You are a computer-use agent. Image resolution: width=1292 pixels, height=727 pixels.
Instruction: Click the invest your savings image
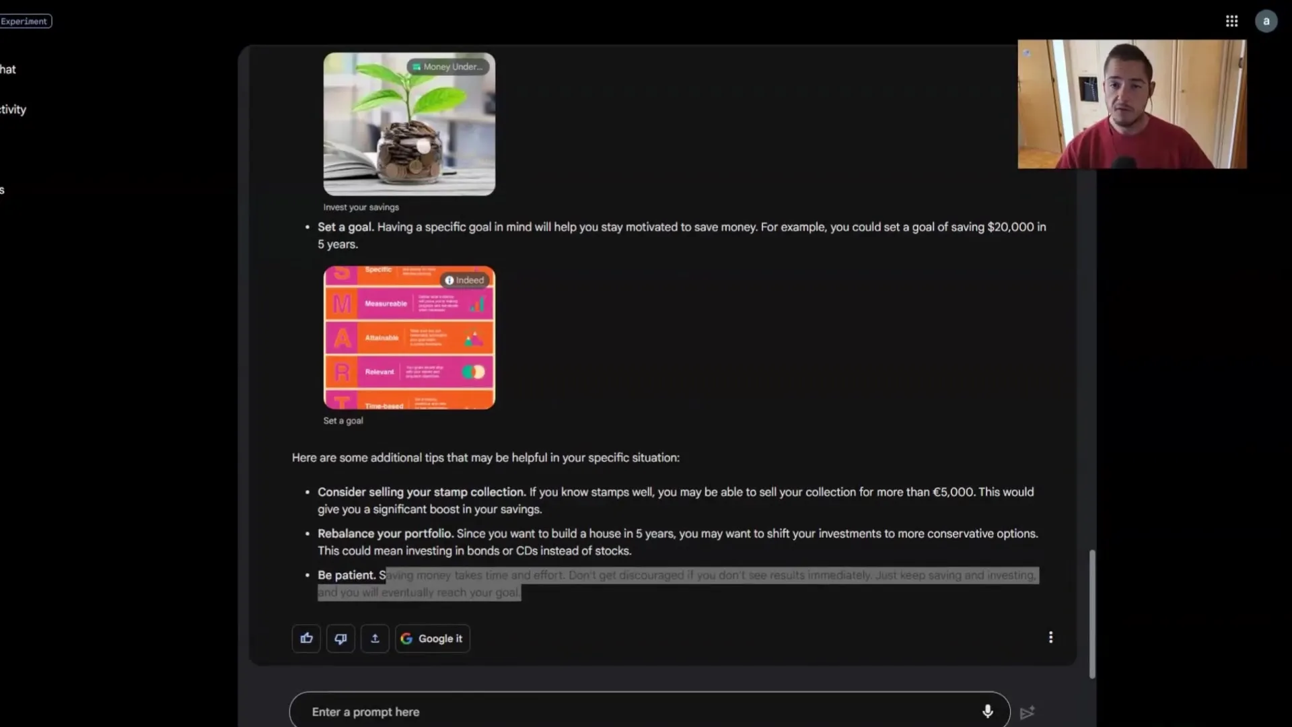pyautogui.click(x=409, y=123)
